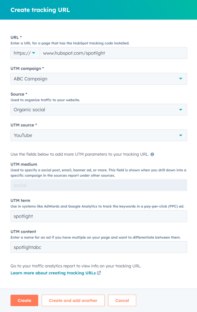Expand the UTM campaign dropdown arrow
The height and width of the screenshot is (312, 197).
(x=181, y=79)
